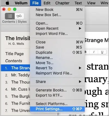Expand the Open Recent submenu
Screen dimensions: 109x116
pyautogui.click(x=57, y=28)
